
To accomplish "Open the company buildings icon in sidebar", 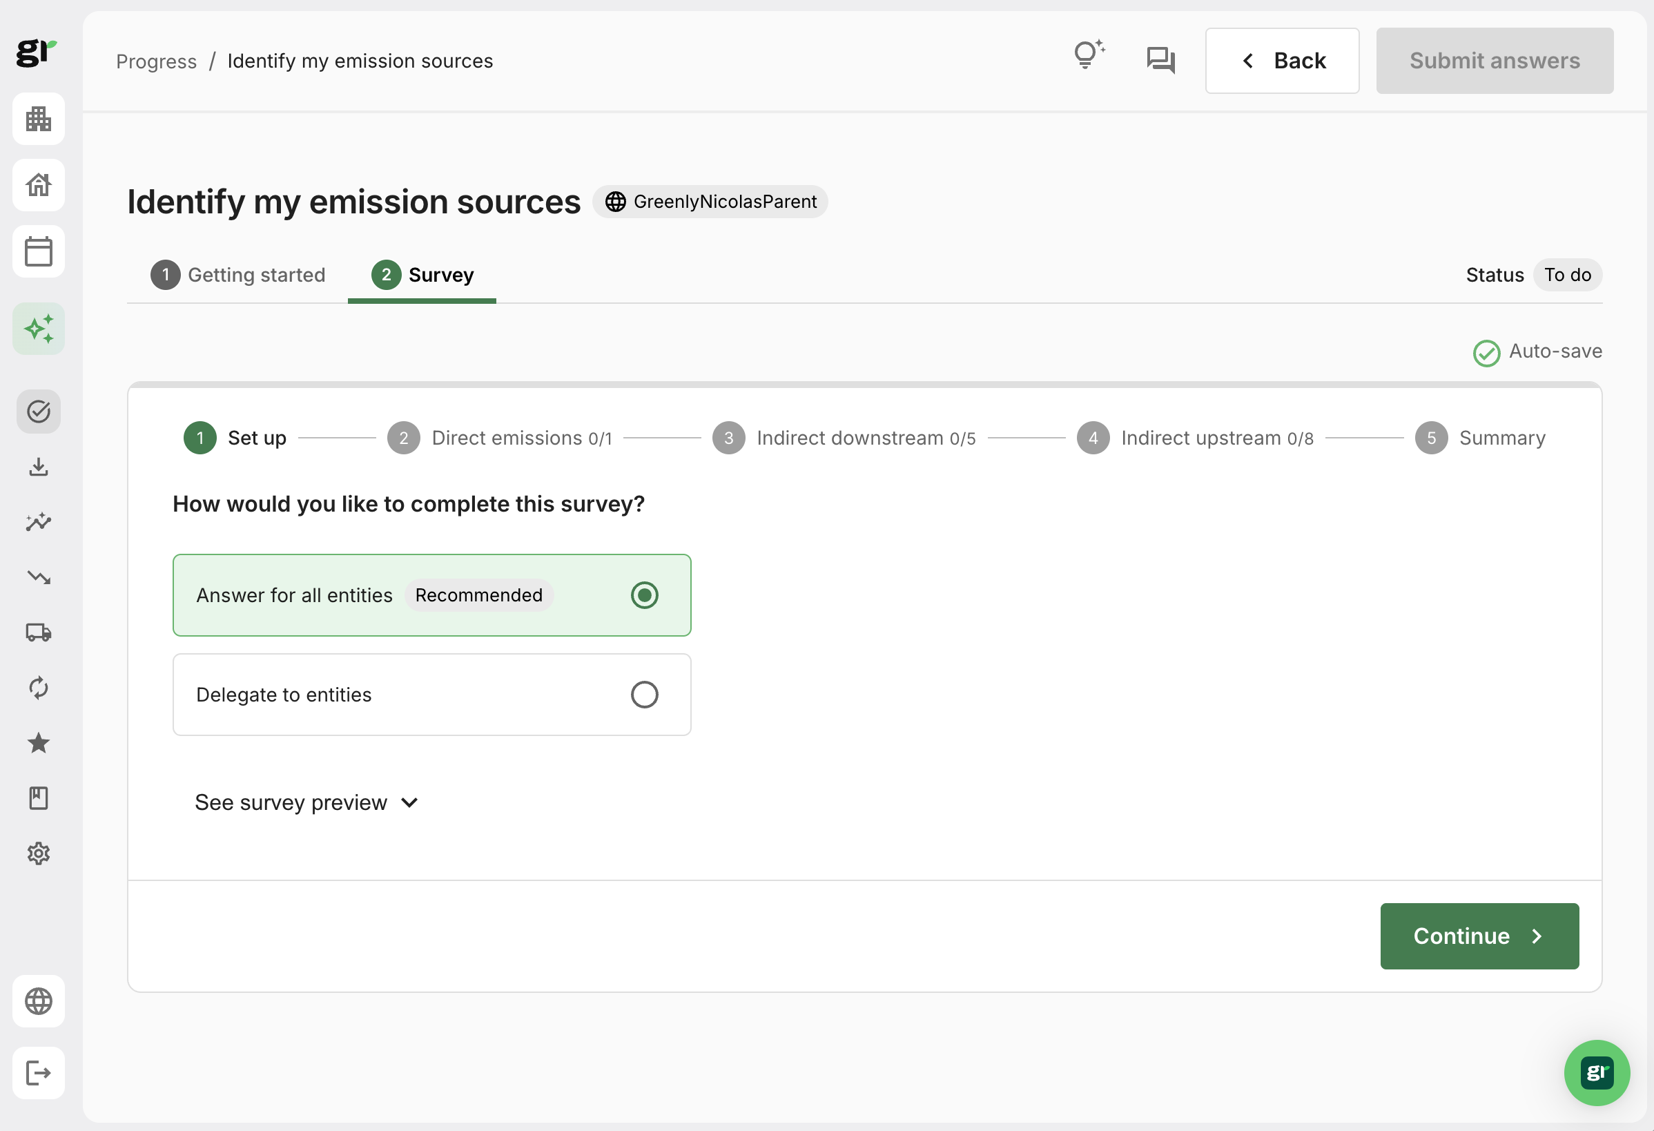I will [x=39, y=119].
